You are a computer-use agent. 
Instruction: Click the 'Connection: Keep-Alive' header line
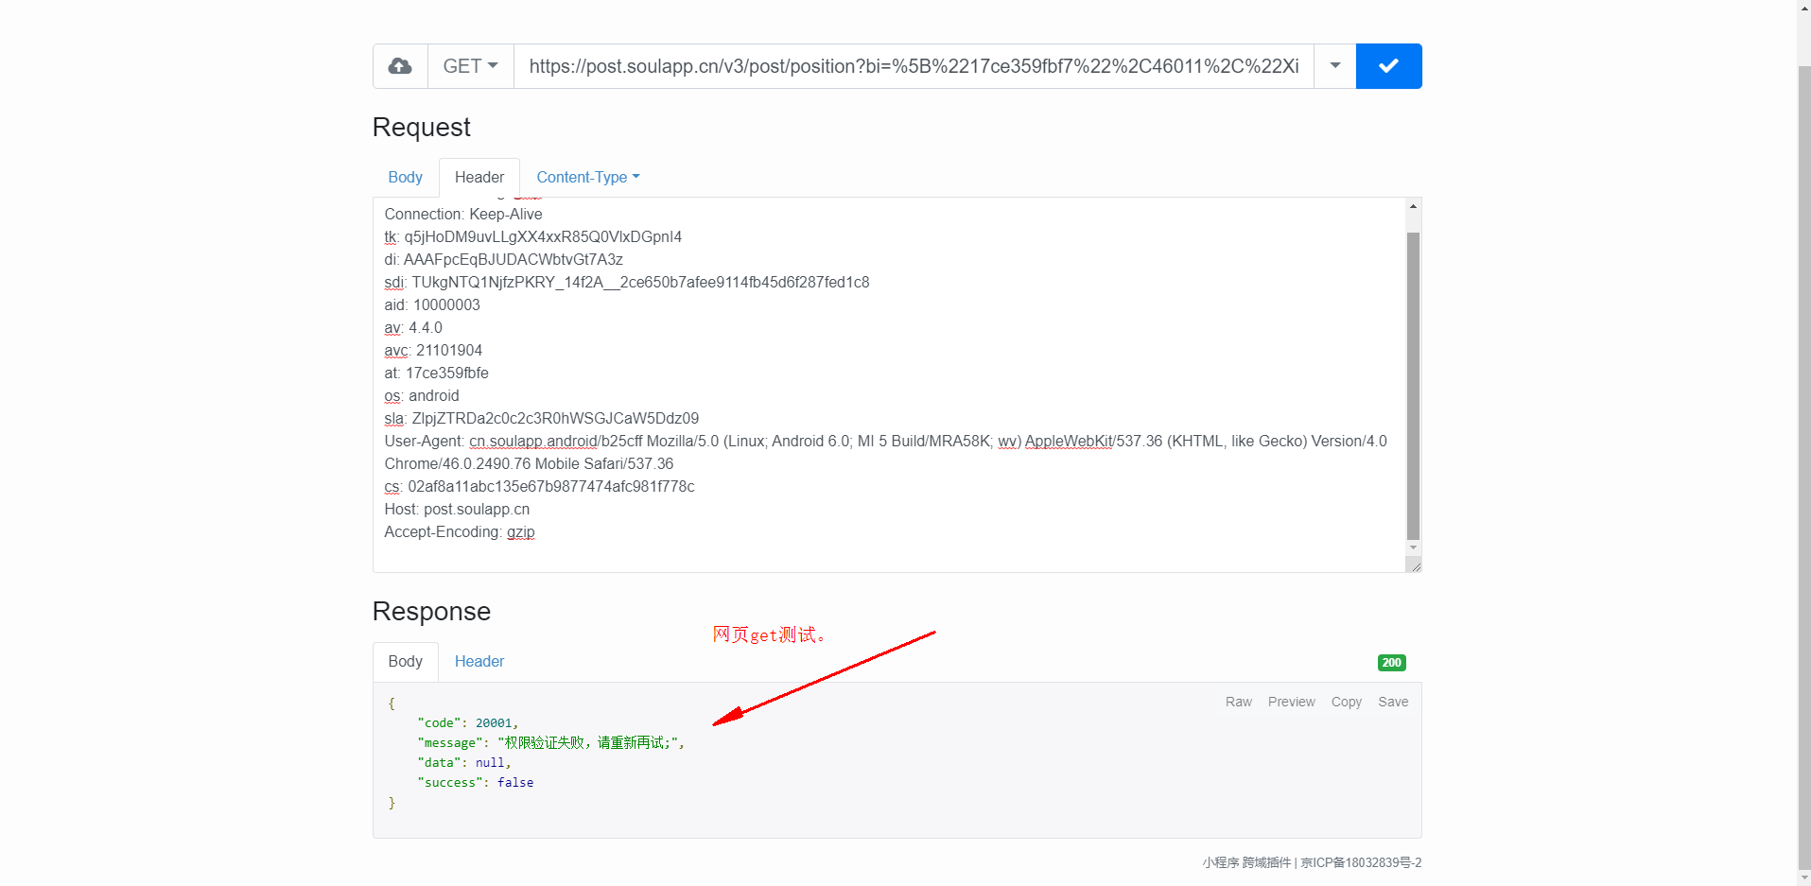(463, 215)
